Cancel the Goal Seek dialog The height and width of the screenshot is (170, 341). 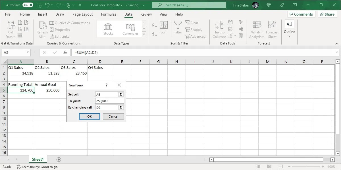click(113, 116)
